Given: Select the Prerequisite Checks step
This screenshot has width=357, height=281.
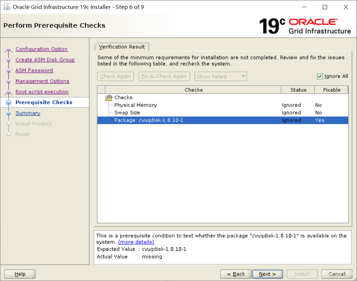Looking at the screenshot, I should (x=44, y=102).
